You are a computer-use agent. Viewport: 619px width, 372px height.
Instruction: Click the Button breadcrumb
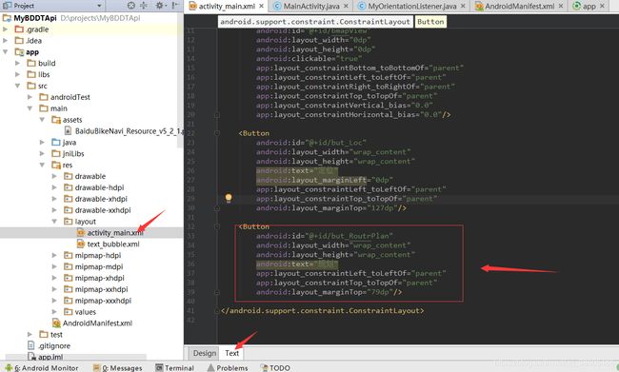click(430, 22)
